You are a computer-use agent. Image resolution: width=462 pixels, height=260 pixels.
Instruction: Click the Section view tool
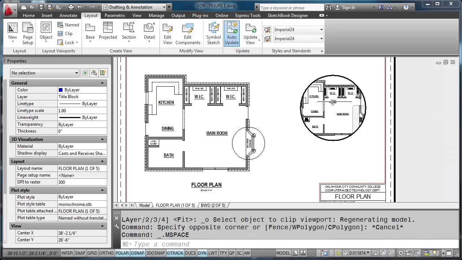tap(129, 34)
